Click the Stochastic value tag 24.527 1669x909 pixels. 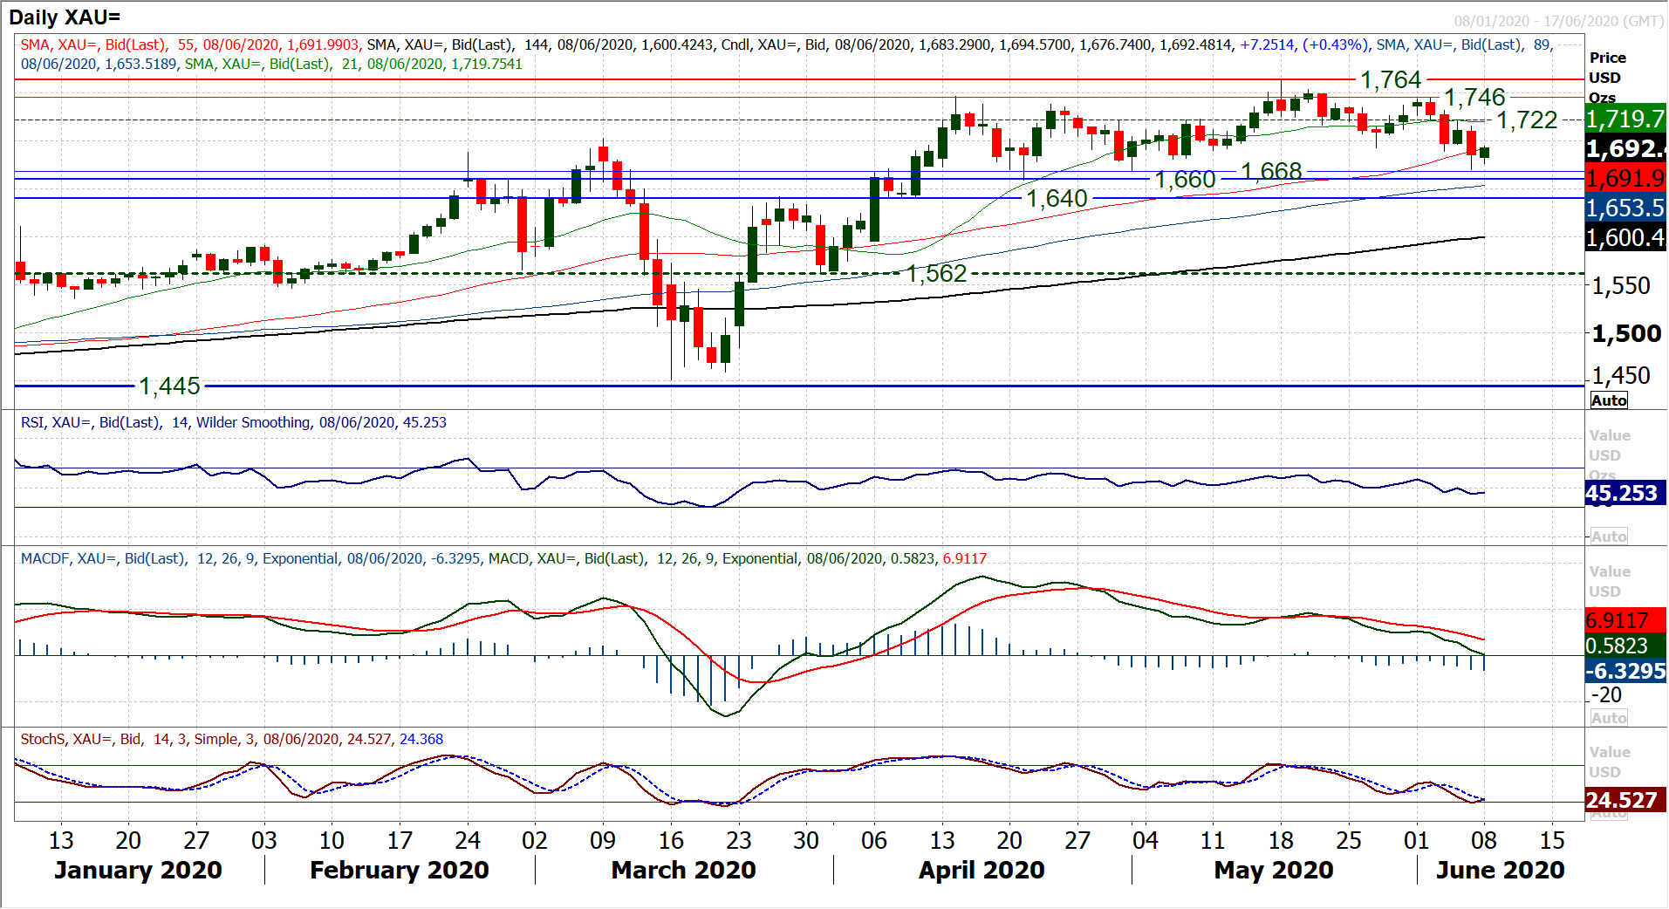point(1625,800)
